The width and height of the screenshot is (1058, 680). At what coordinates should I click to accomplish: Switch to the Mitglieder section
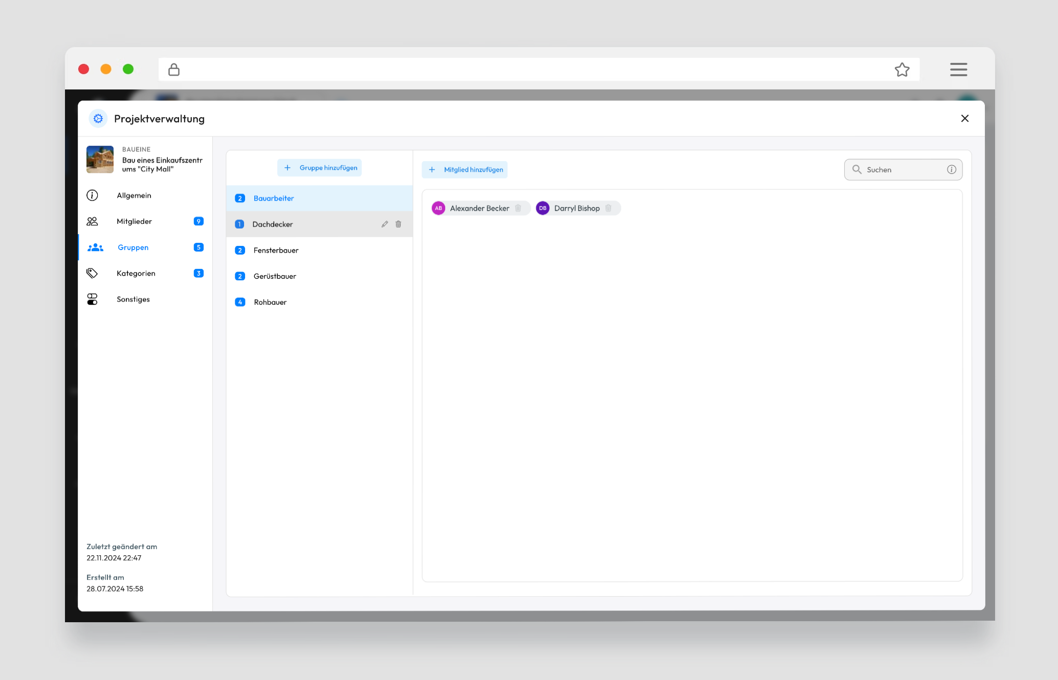(x=134, y=221)
